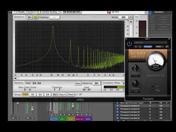Click the Audio Assault VU meter
Image resolution: width=176 pixels, height=132 pixels.
click(x=156, y=61)
